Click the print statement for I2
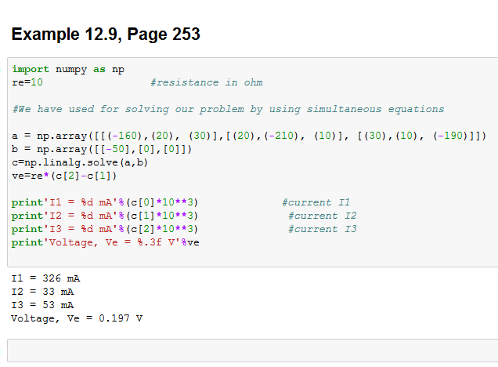Viewport: 498px width, 367px height. pyautogui.click(x=104, y=215)
